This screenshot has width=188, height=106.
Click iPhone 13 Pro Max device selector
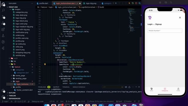pos(100,101)
